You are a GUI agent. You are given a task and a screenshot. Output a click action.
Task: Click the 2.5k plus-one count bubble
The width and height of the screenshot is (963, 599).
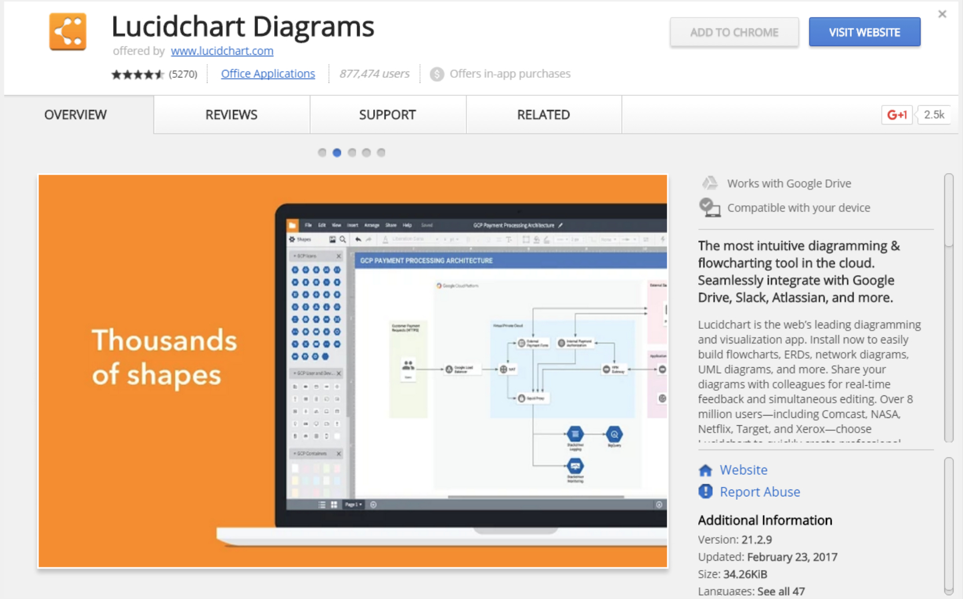(933, 114)
